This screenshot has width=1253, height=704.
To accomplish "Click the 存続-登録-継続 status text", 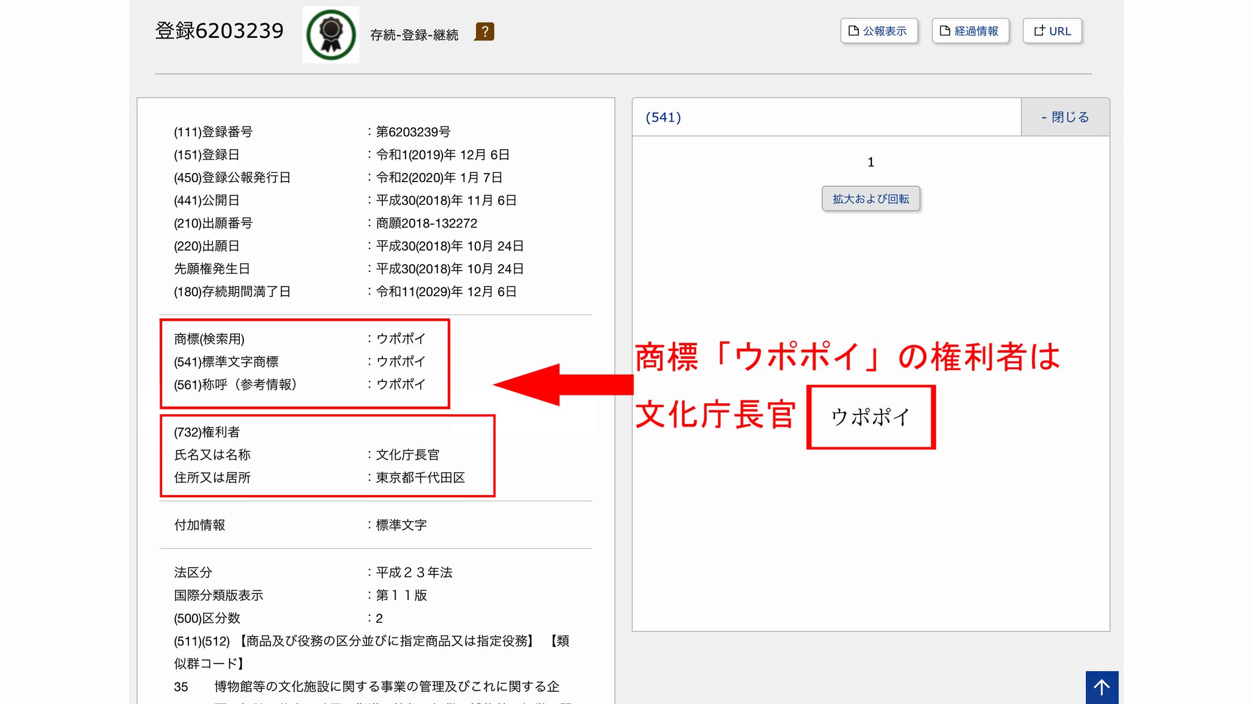I will point(414,35).
